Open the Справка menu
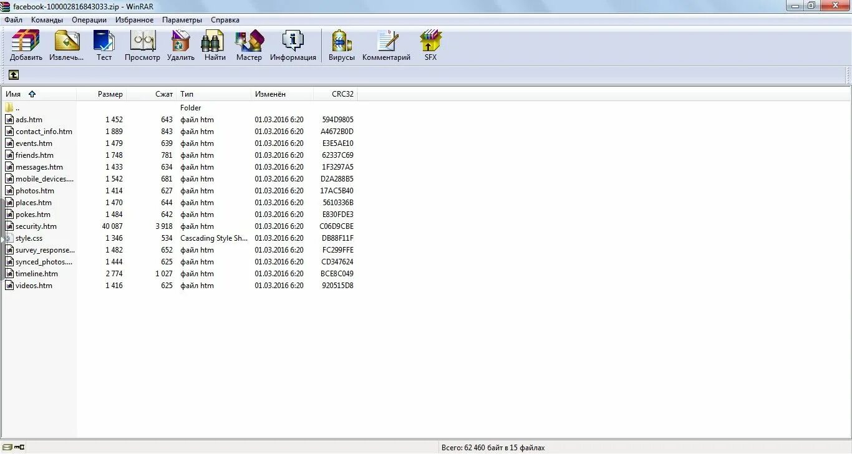The height and width of the screenshot is (454, 852). pos(225,20)
